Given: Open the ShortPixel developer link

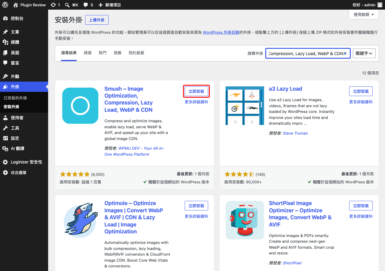Looking at the screenshot, I should (292, 263).
